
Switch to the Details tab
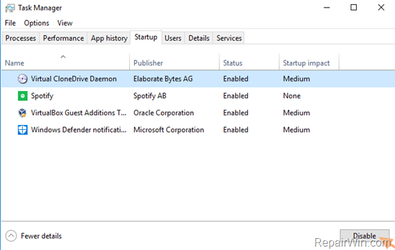[199, 38]
